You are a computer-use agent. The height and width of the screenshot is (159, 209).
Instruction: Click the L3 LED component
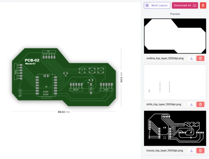pos(101,70)
